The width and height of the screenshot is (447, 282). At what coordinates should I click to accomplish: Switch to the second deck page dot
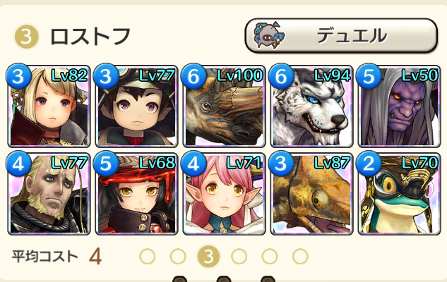pos(178,256)
